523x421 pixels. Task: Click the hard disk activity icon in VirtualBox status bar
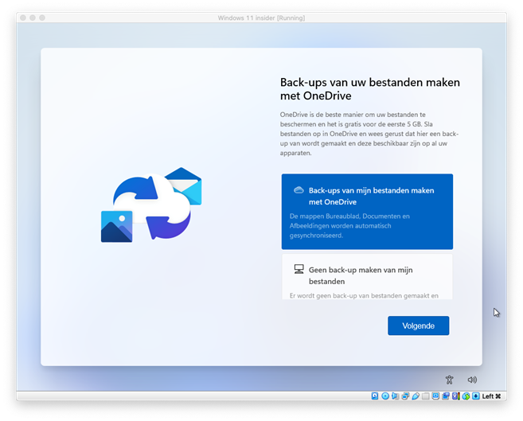coord(375,396)
